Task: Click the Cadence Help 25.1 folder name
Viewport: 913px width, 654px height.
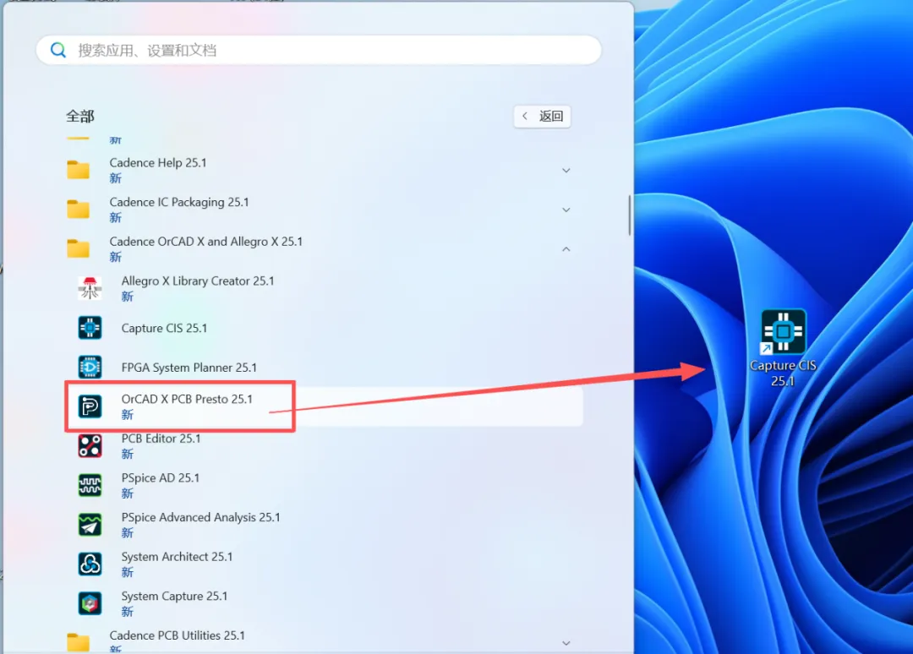Action: (158, 163)
